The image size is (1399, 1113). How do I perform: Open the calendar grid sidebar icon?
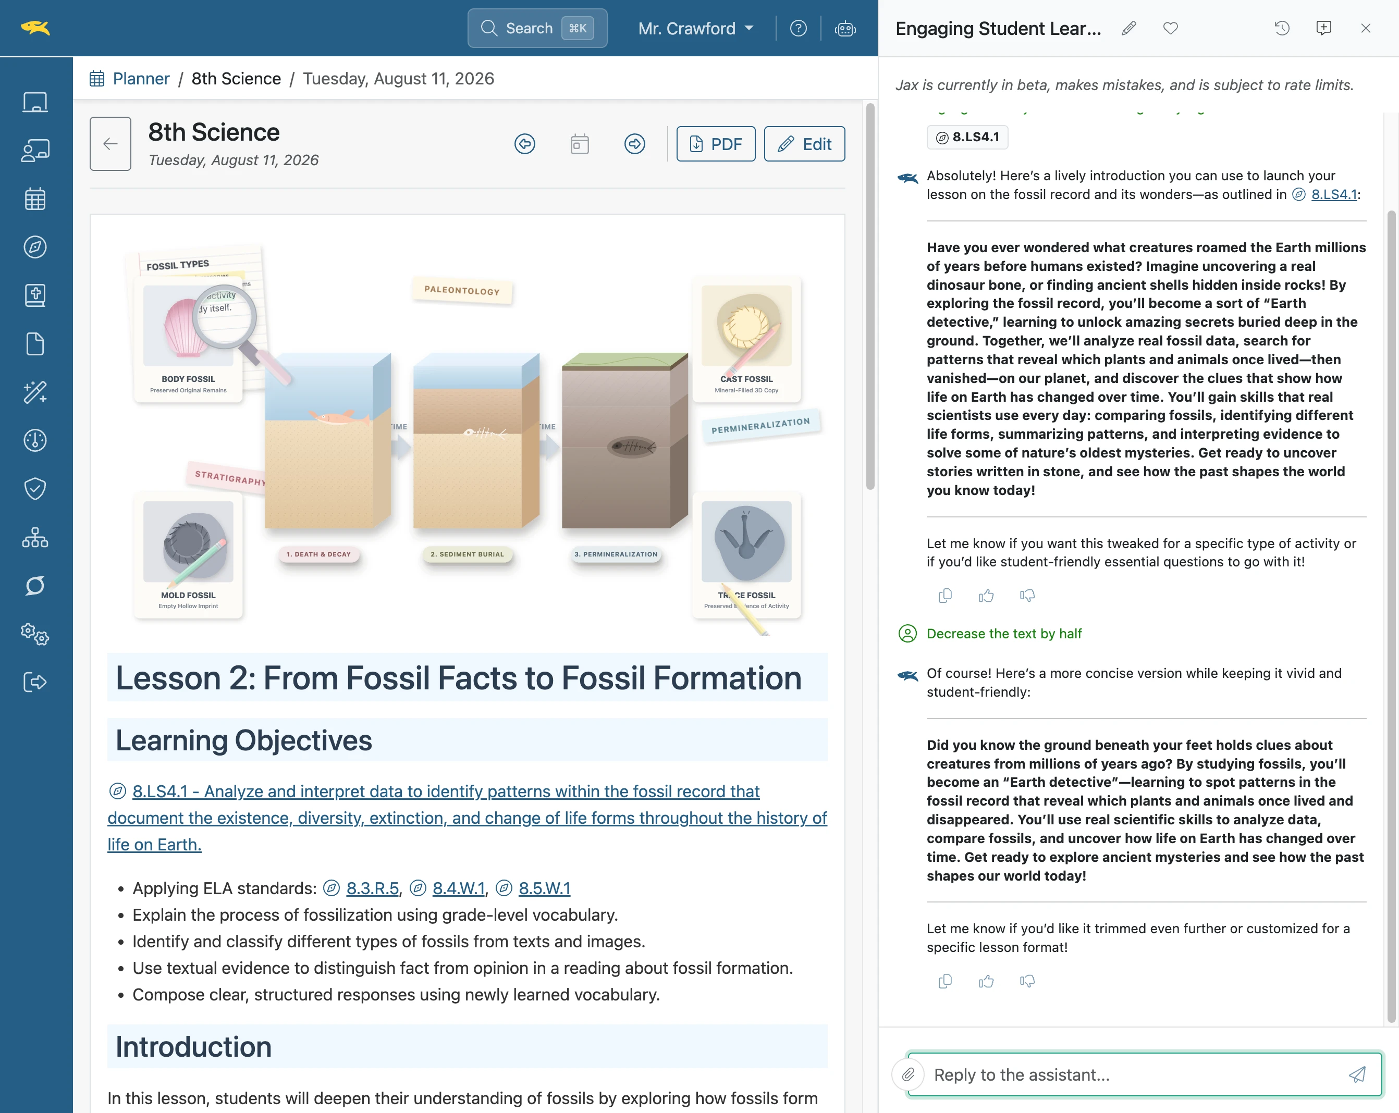pyautogui.click(x=35, y=199)
